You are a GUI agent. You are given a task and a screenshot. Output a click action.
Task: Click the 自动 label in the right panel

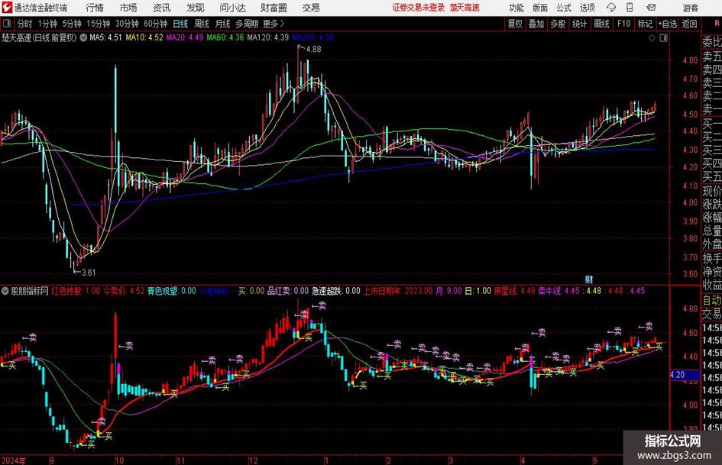pyautogui.click(x=711, y=300)
